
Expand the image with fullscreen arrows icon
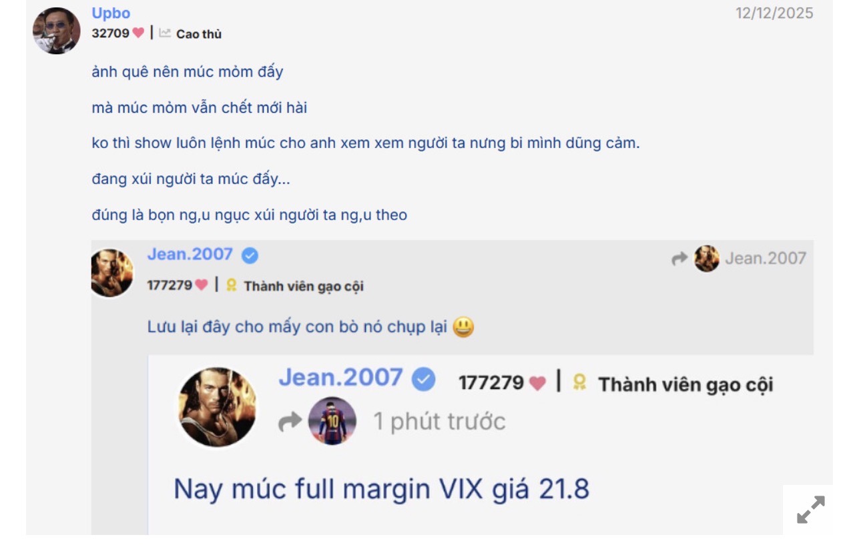pos(811,510)
